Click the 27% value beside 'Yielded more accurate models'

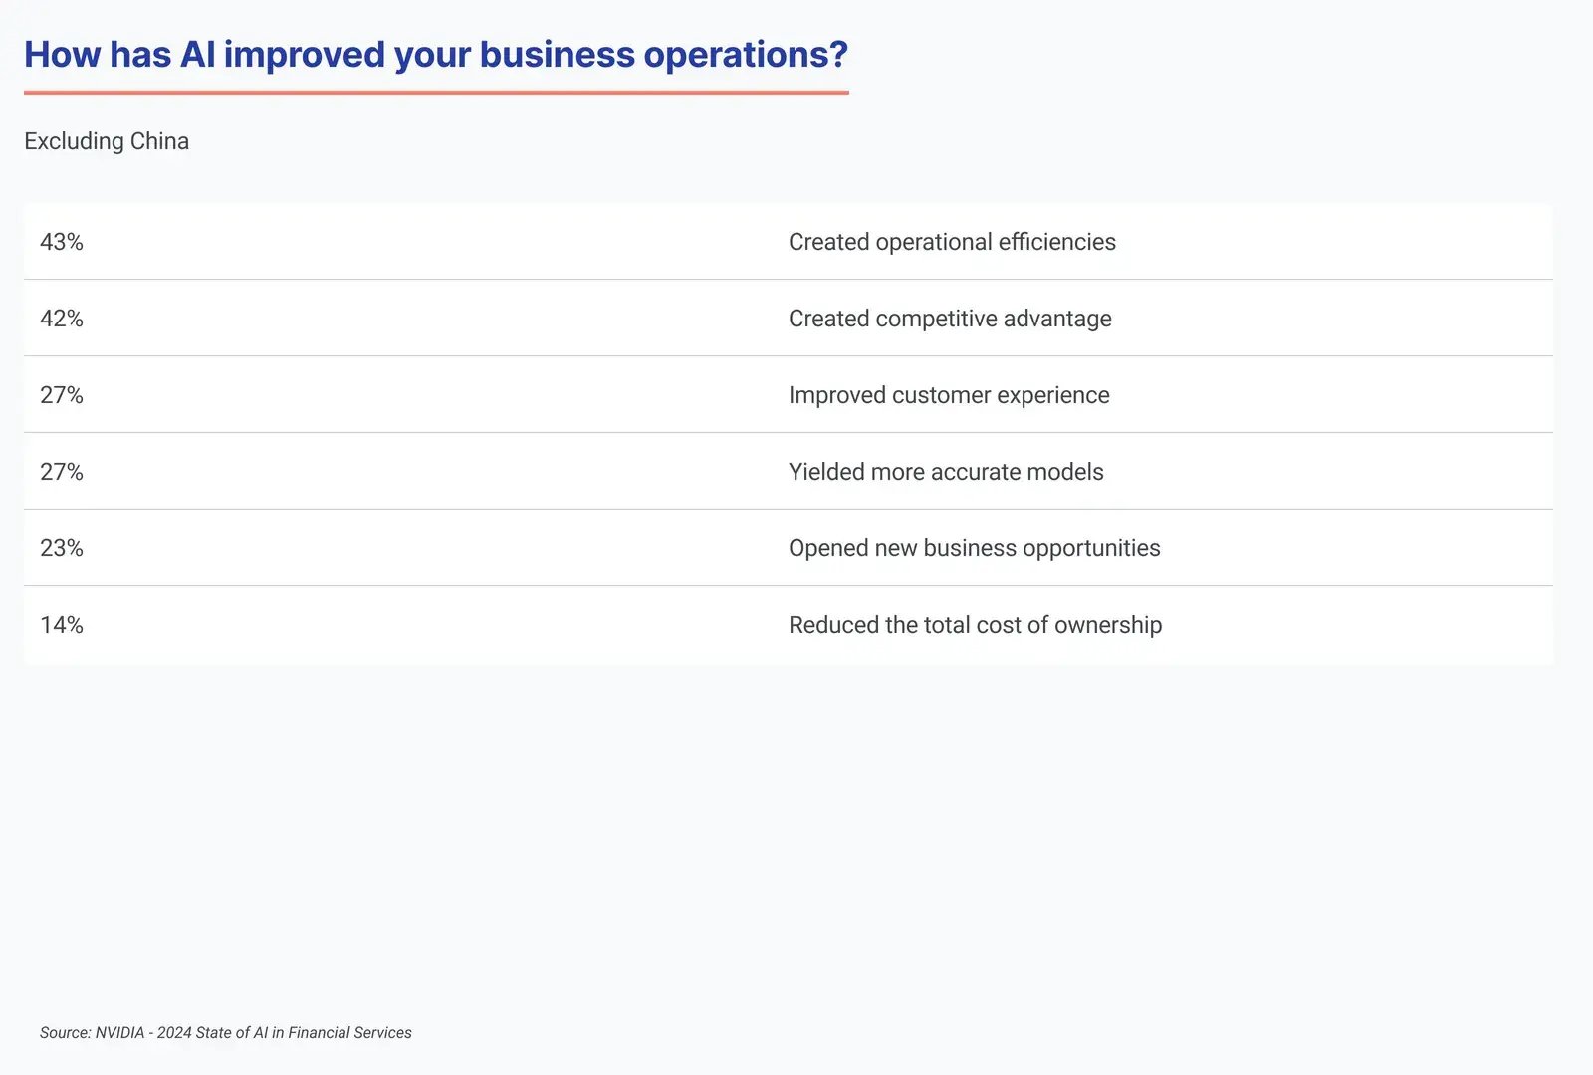pyautogui.click(x=62, y=472)
